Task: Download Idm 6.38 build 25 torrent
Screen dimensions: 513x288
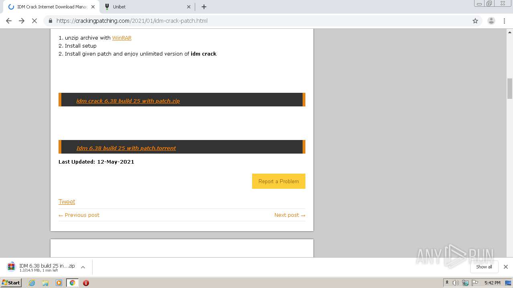Action: pos(126,148)
